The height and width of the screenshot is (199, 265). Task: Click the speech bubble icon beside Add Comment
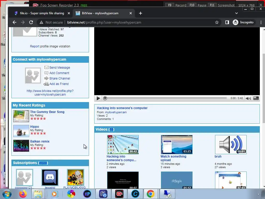coord(46,73)
